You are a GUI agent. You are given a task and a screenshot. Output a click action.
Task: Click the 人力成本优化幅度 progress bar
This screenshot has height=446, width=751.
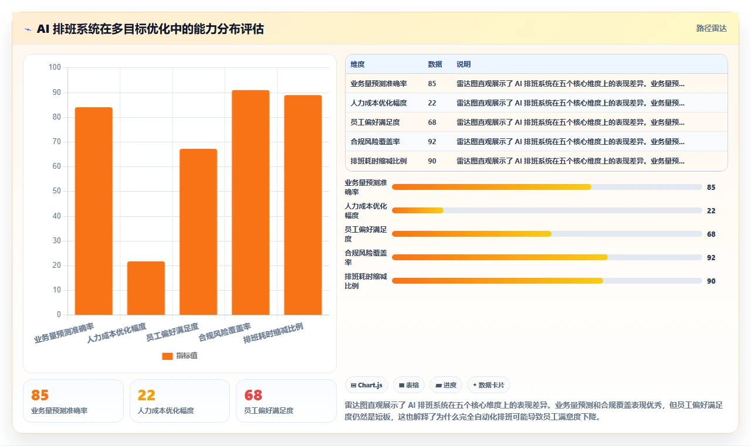(547, 210)
